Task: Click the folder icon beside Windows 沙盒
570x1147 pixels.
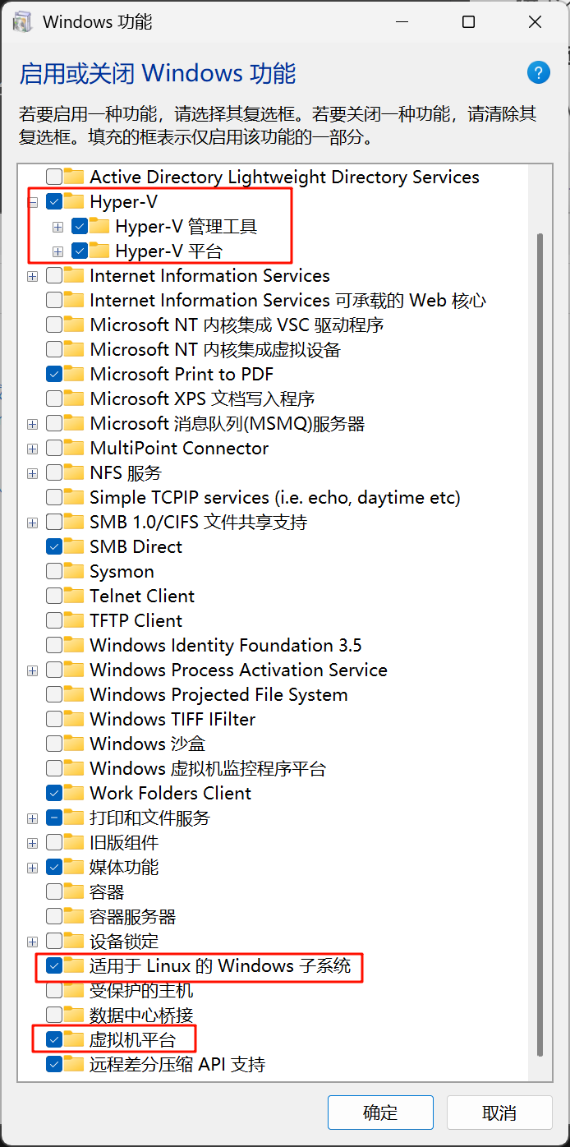Action: point(74,744)
